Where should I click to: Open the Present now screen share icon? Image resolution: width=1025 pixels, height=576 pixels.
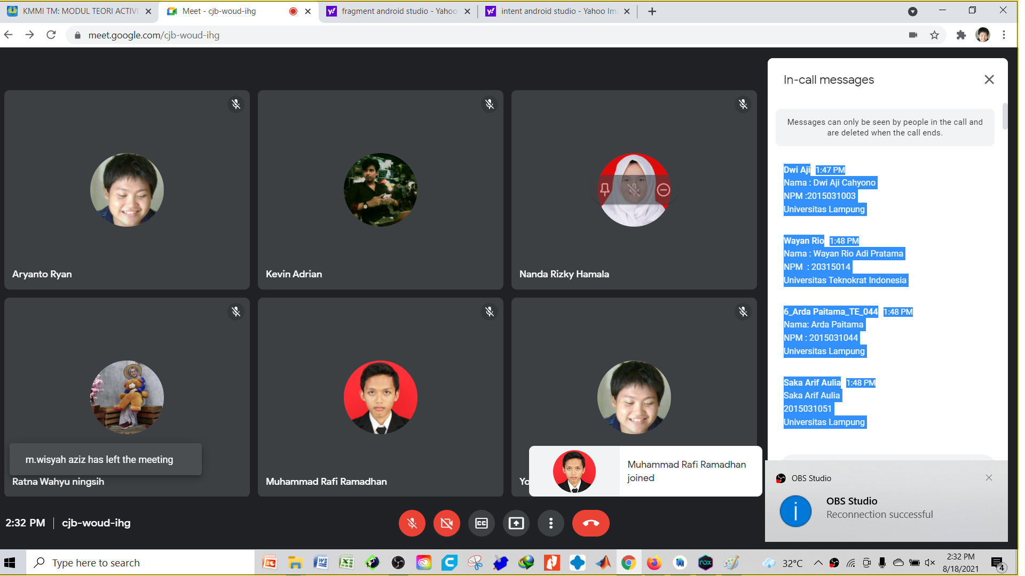point(516,523)
